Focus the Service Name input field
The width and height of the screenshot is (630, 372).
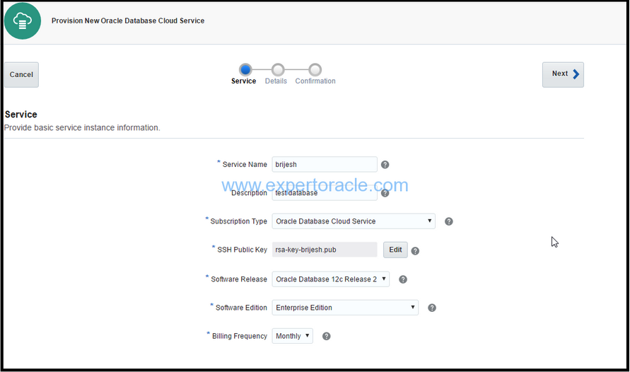[325, 165]
